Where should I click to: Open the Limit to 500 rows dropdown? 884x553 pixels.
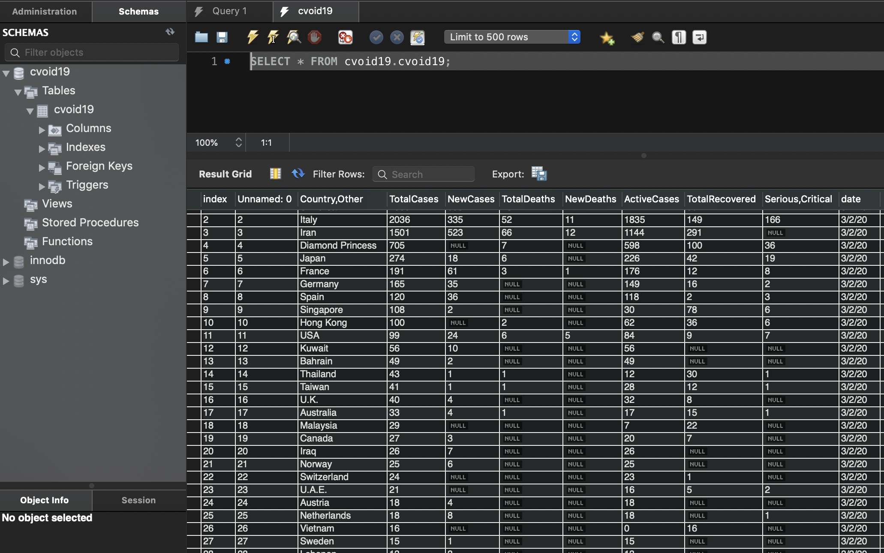pyautogui.click(x=574, y=37)
